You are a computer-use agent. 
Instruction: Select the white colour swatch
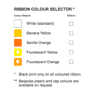point(18,24)
